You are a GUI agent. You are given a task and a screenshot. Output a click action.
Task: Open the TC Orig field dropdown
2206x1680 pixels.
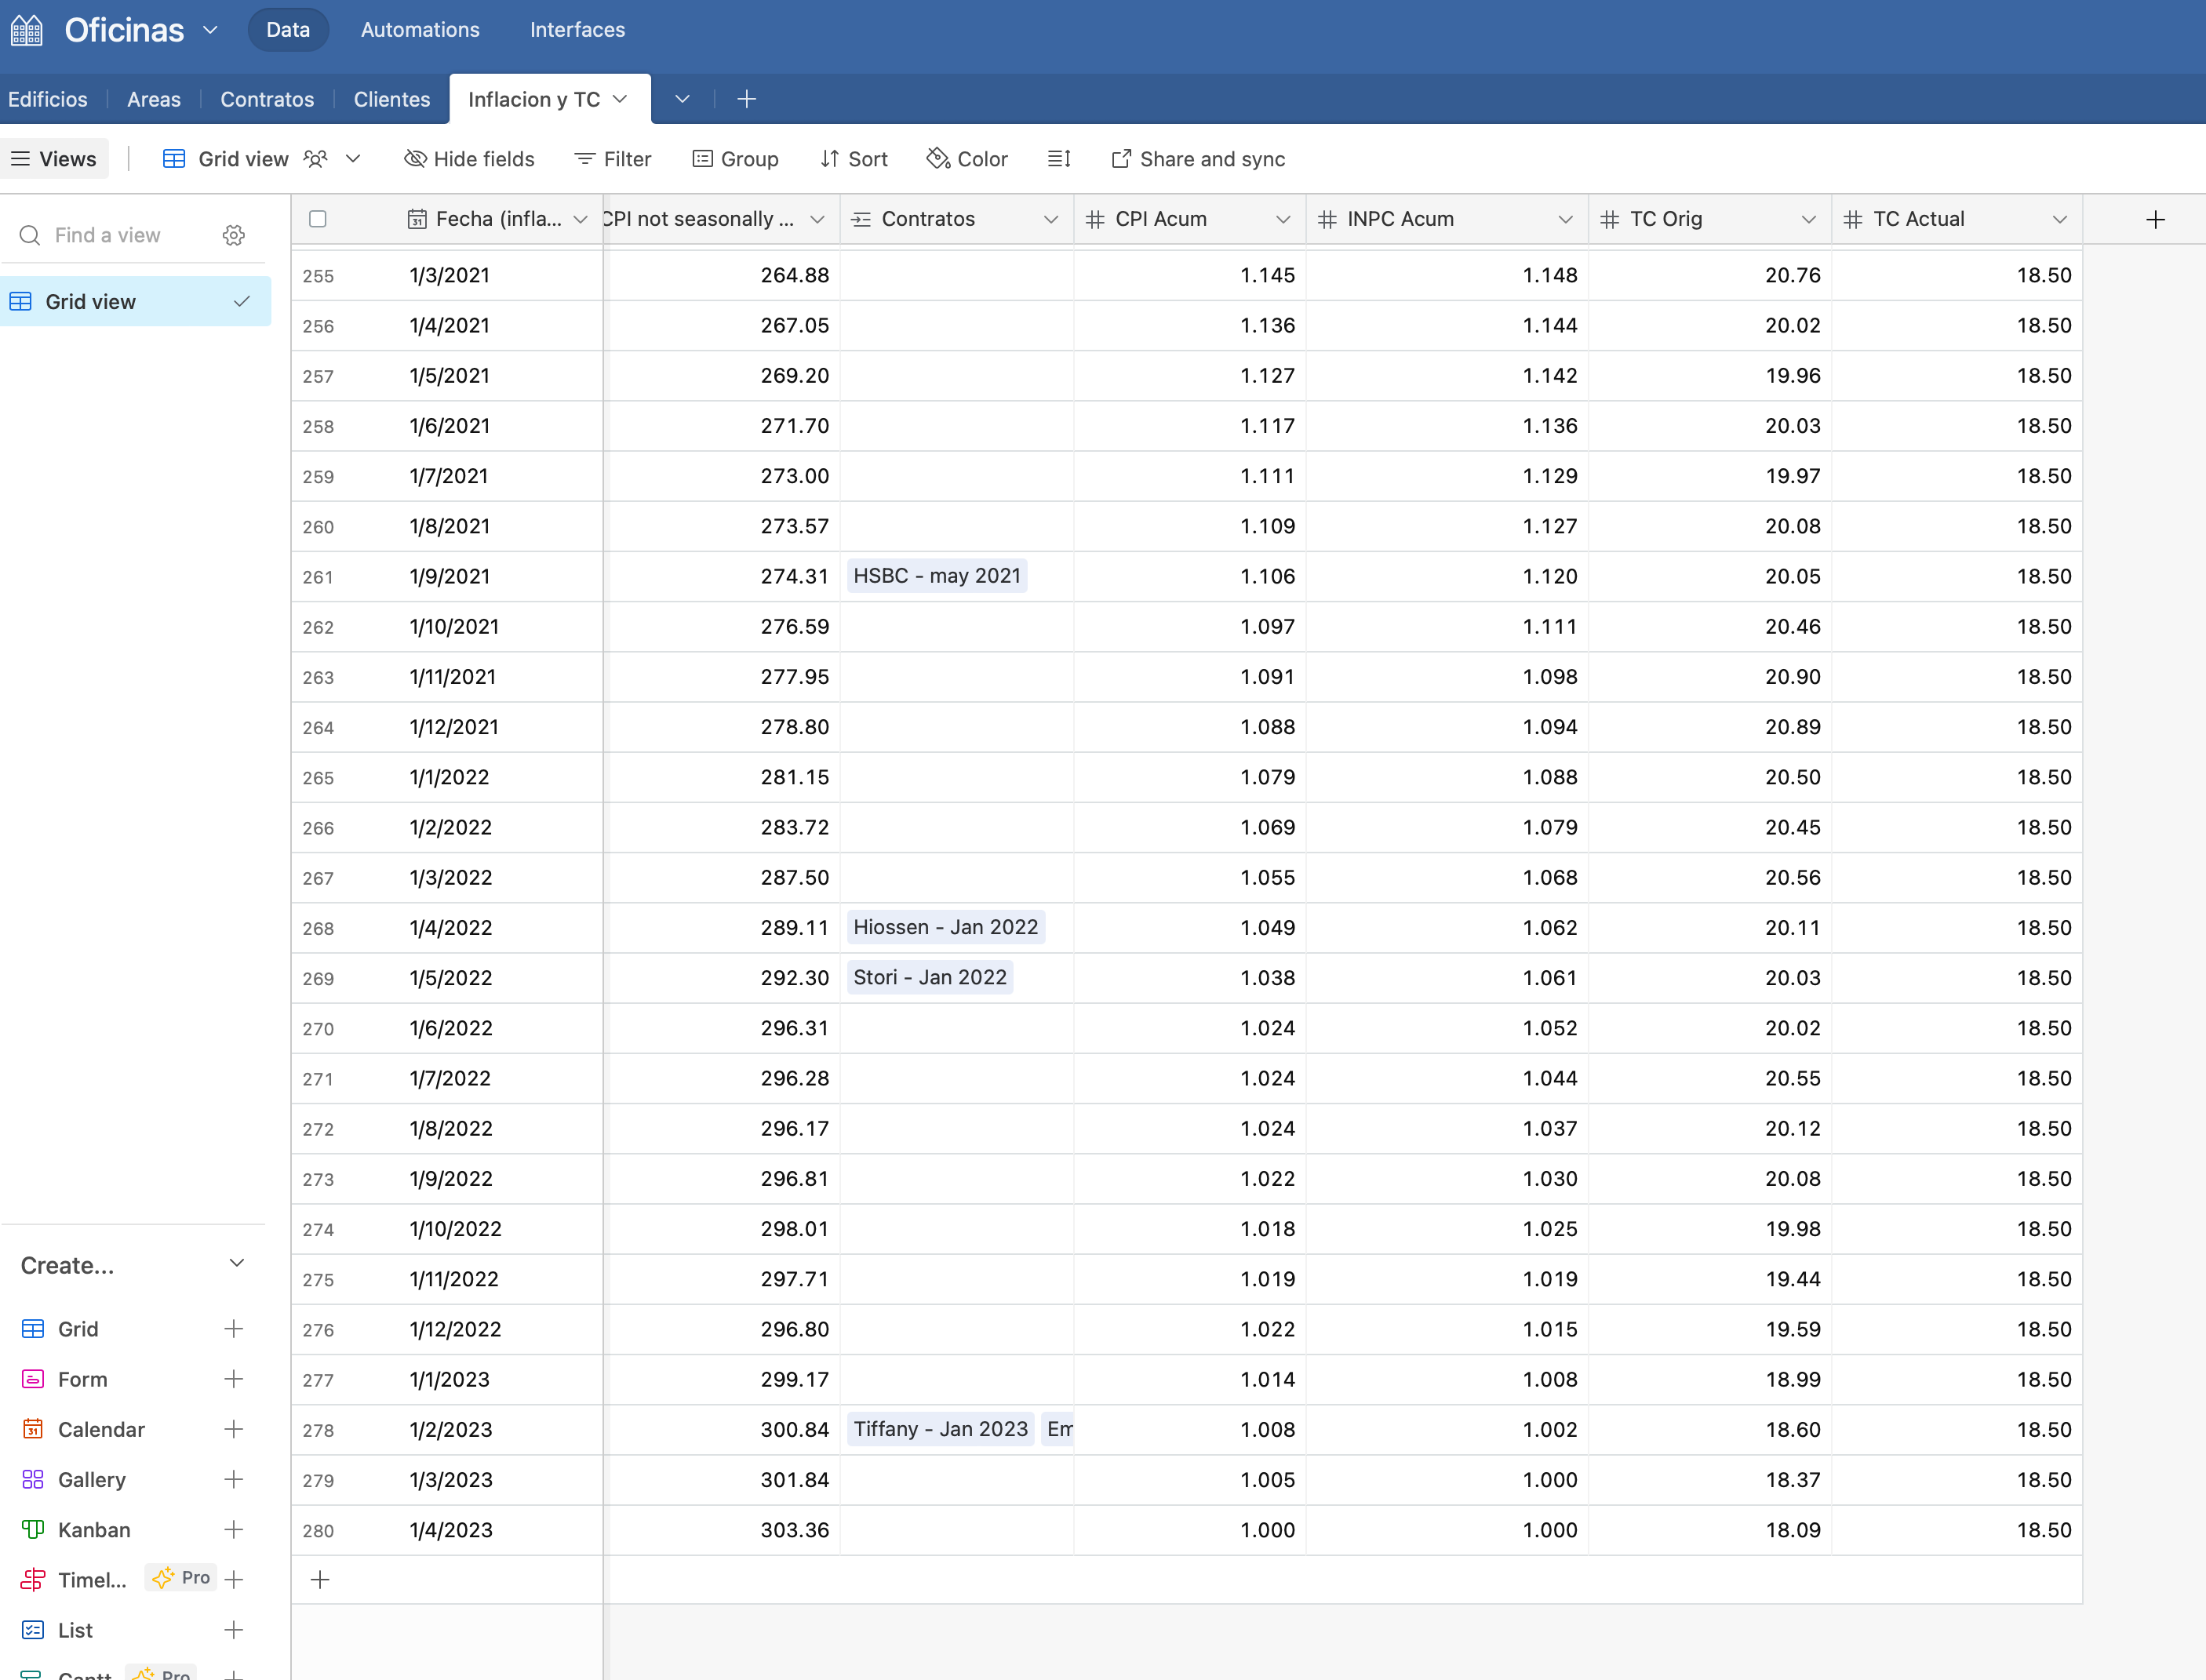click(x=1809, y=219)
